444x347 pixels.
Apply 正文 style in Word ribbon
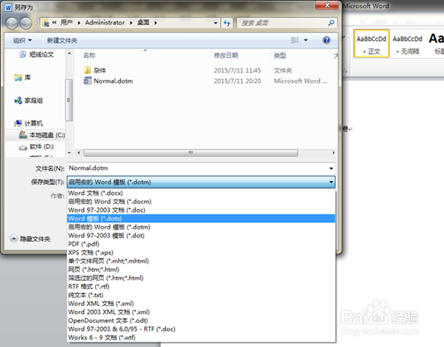[371, 43]
